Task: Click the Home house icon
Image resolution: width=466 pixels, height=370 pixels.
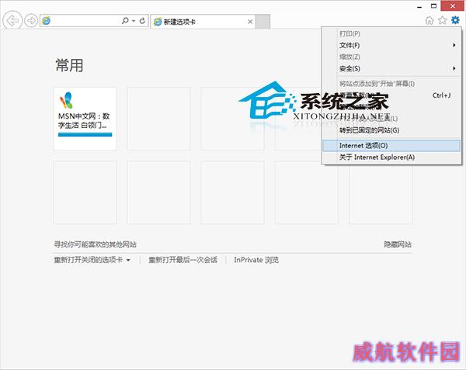Action: (429, 20)
